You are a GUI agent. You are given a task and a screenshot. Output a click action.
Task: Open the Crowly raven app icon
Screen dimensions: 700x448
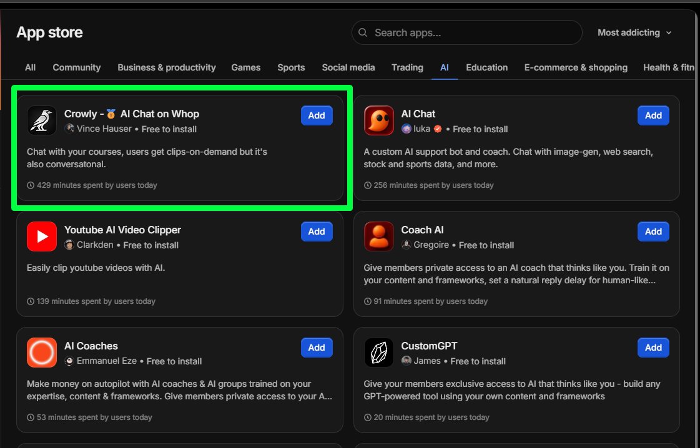click(41, 120)
